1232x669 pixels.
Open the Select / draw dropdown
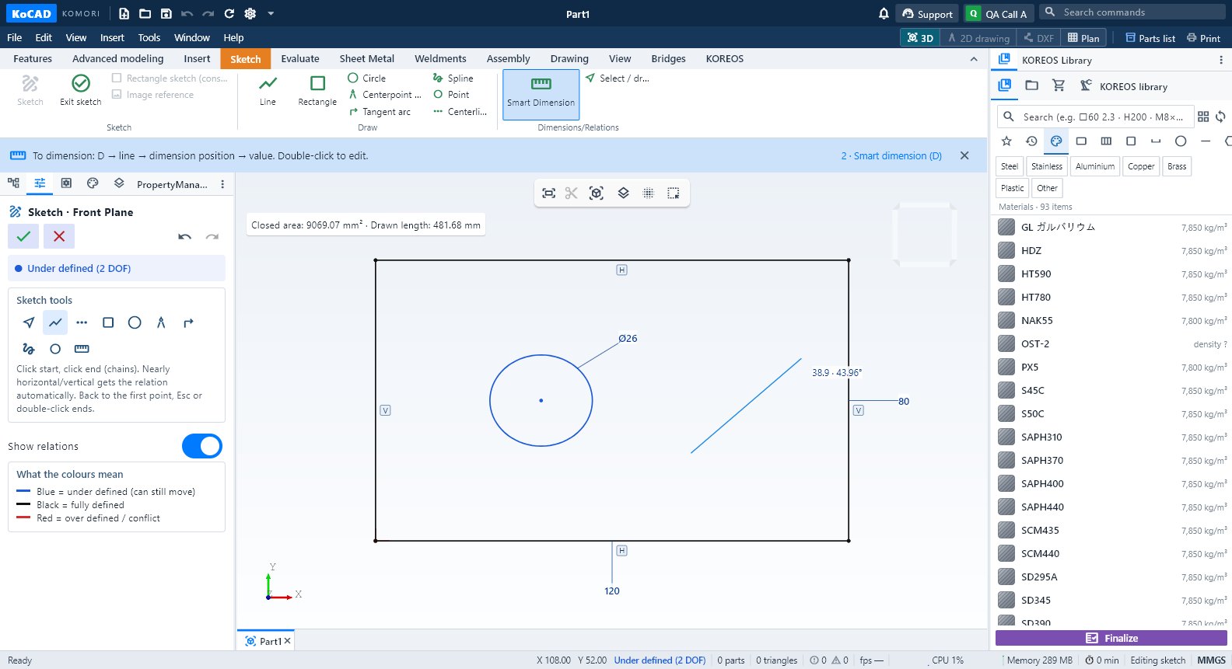(618, 78)
